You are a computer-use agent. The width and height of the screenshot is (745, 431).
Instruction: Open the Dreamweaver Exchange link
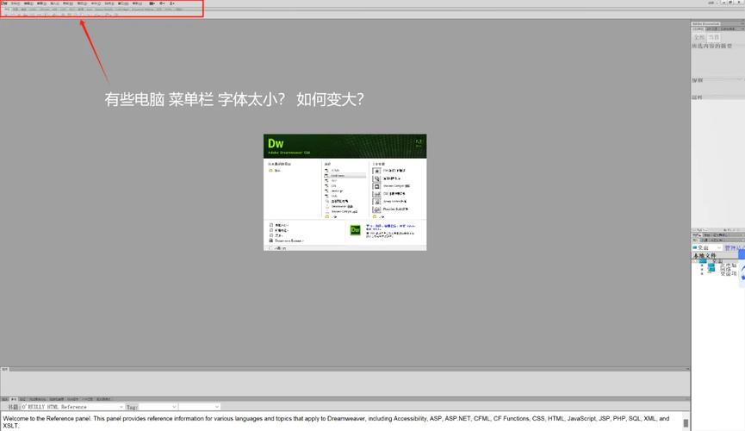[289, 240]
